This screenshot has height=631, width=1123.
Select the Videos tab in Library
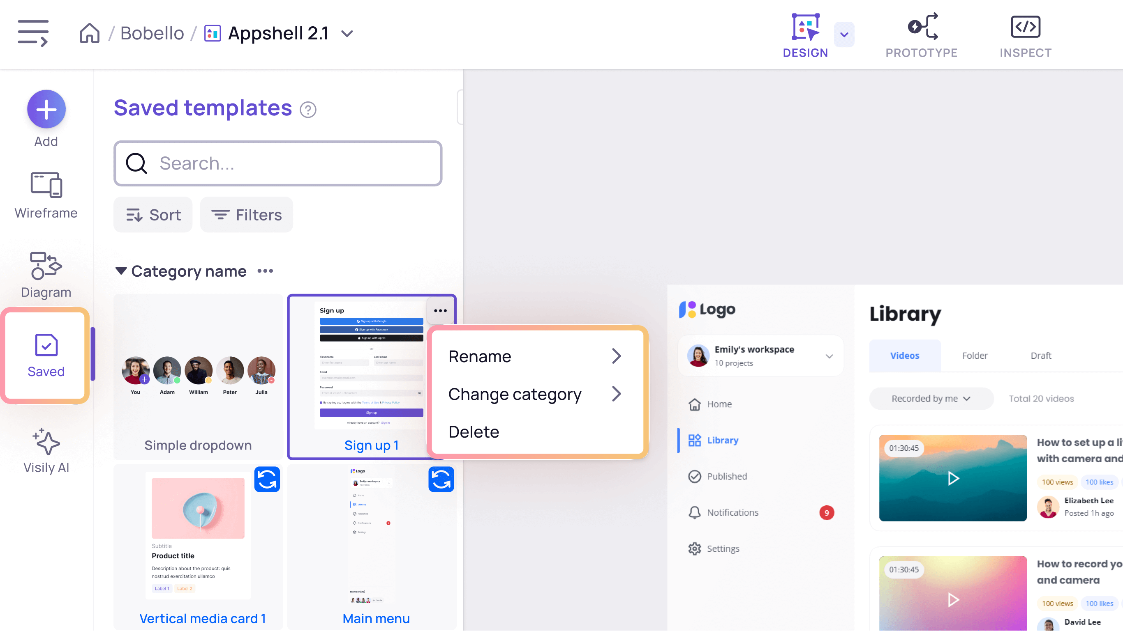905,355
